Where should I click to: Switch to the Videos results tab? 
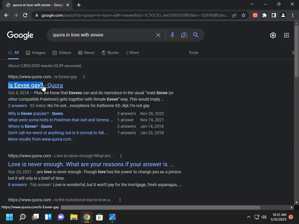62,53
